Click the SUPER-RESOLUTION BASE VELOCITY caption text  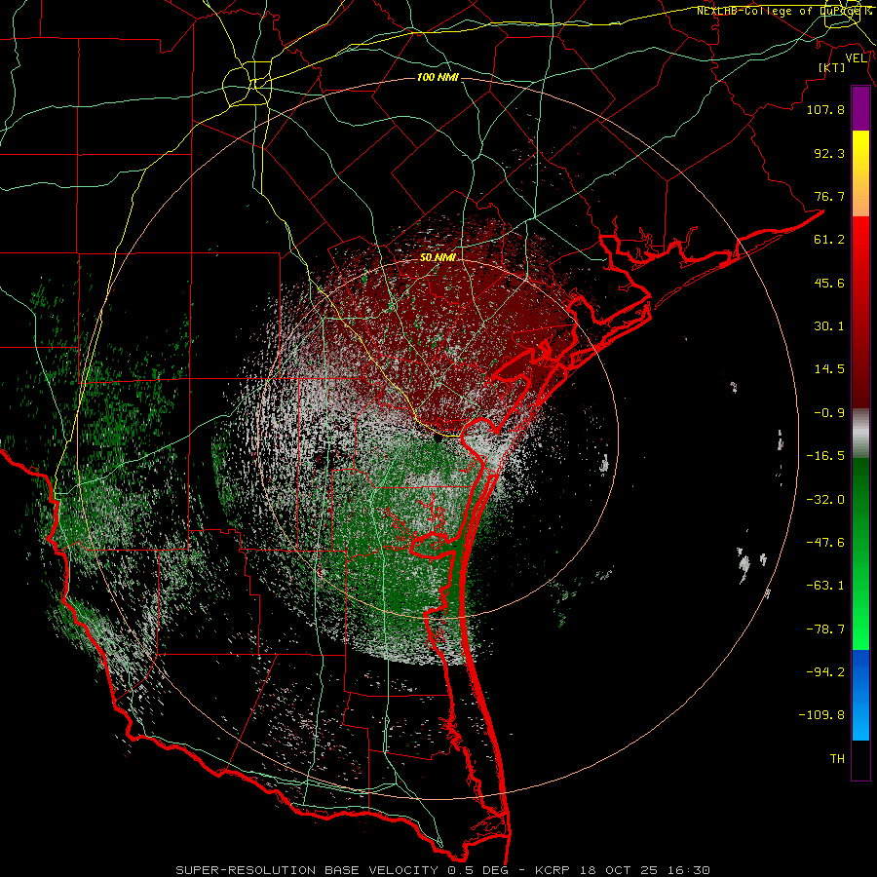(307, 870)
